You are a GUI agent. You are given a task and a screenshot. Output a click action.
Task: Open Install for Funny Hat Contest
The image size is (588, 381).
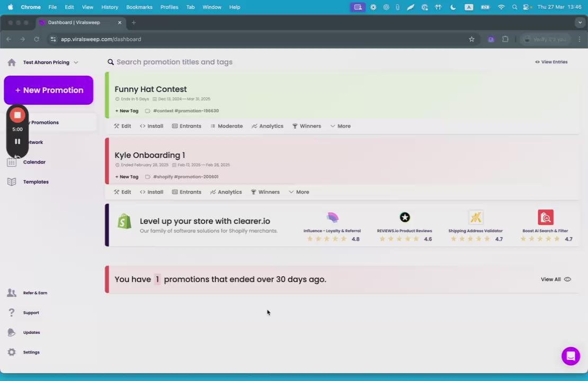click(152, 126)
